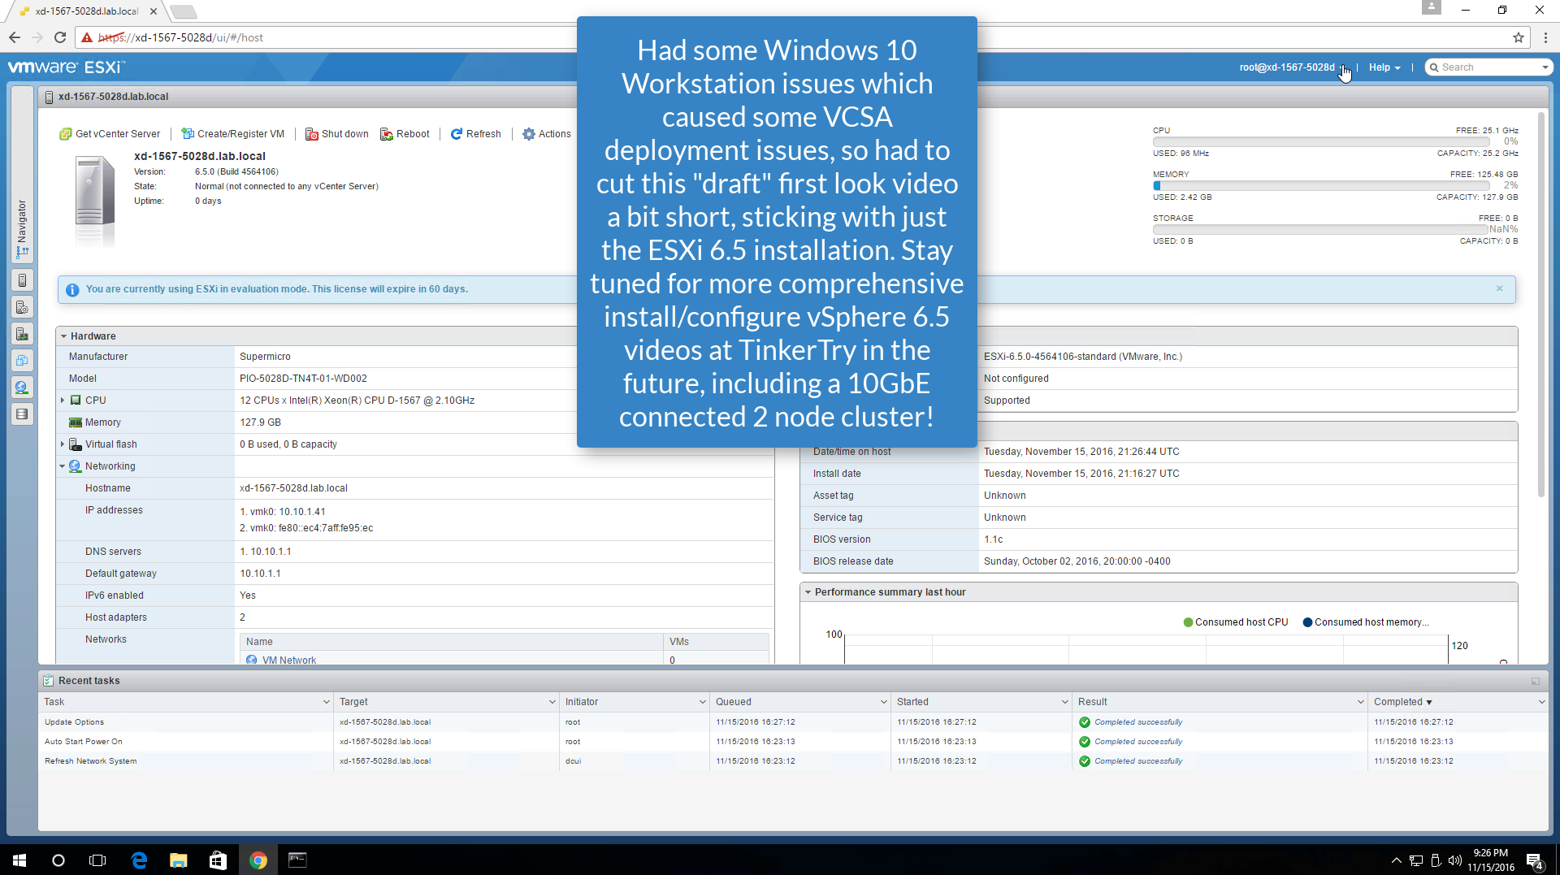Refresh the host summary

(476, 134)
